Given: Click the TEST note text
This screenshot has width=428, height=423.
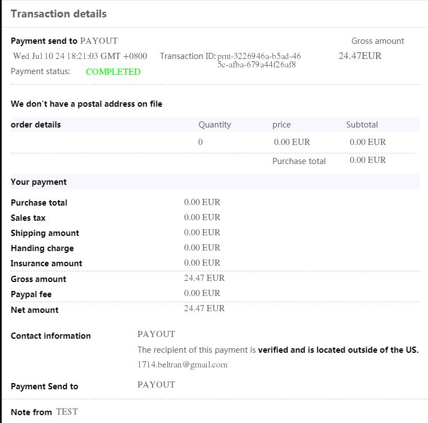Looking at the screenshot, I should click(67, 412).
